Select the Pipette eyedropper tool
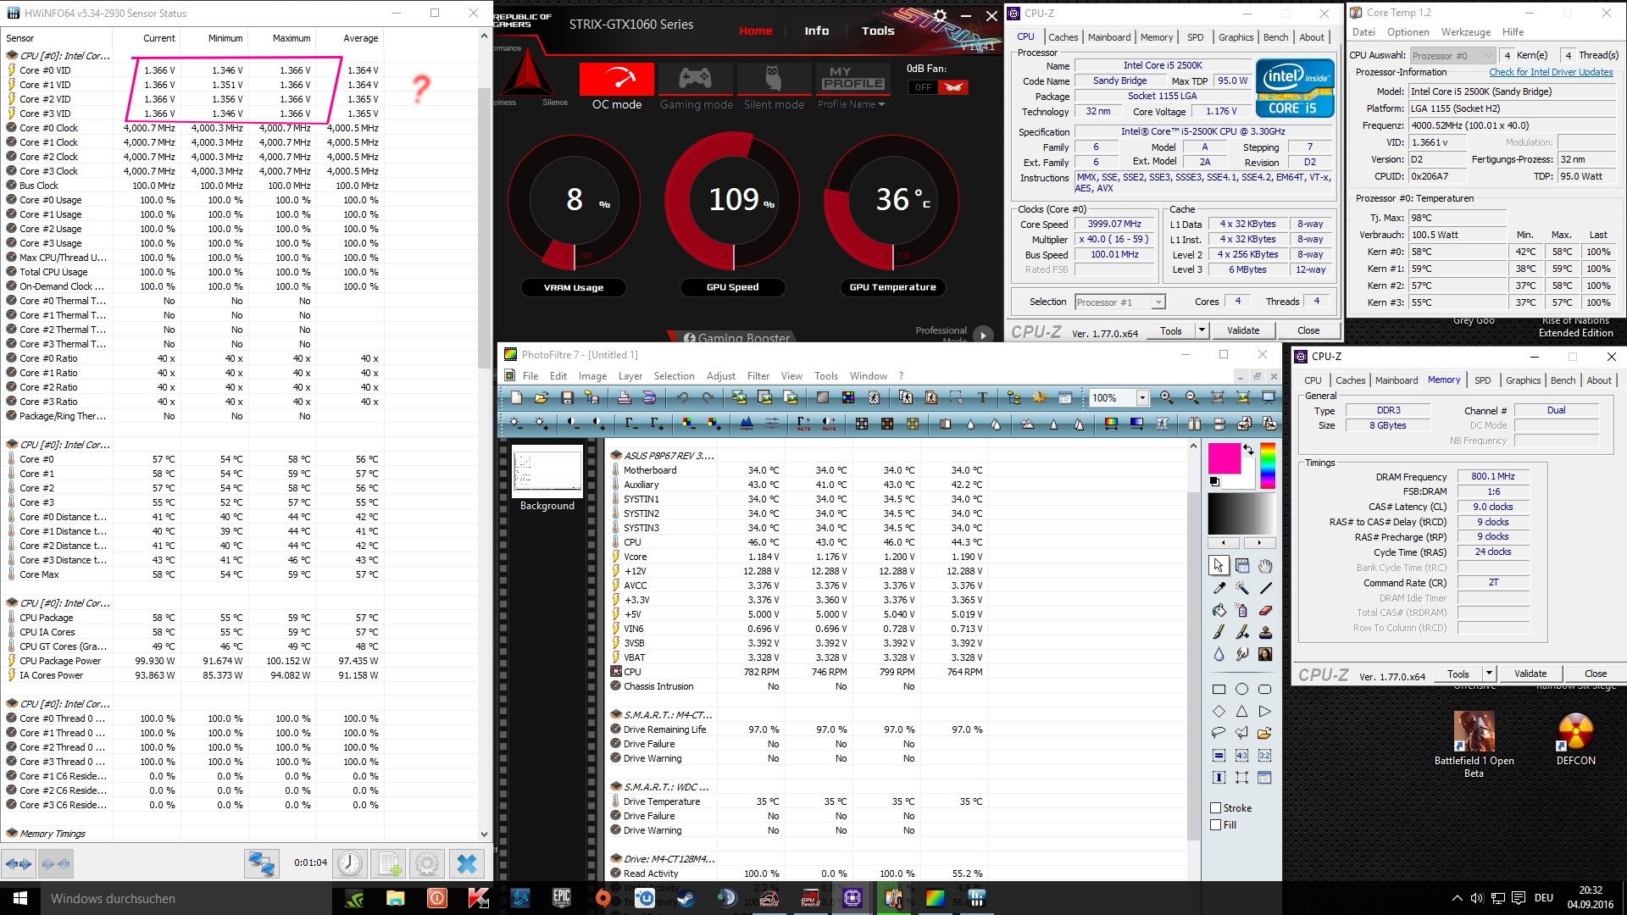Screen dimensions: 1627x915 pos(1219,588)
